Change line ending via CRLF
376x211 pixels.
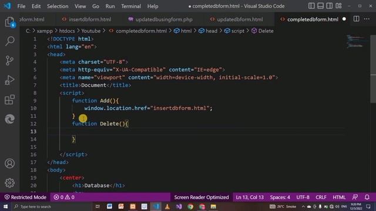coord(321,197)
